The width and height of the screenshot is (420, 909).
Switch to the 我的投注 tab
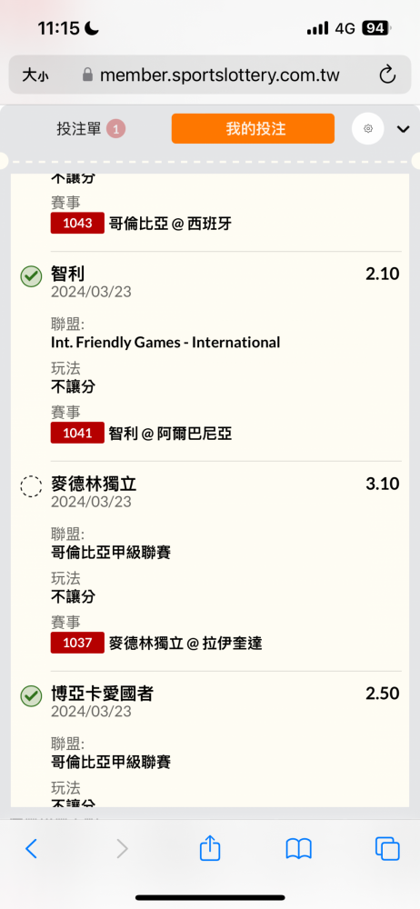pos(253,128)
